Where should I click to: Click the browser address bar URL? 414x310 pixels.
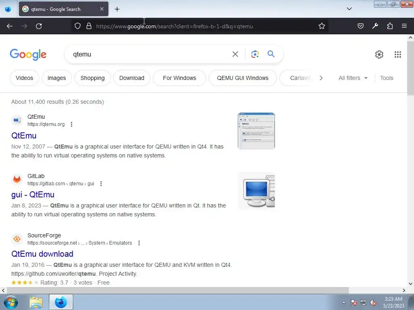tap(174, 26)
